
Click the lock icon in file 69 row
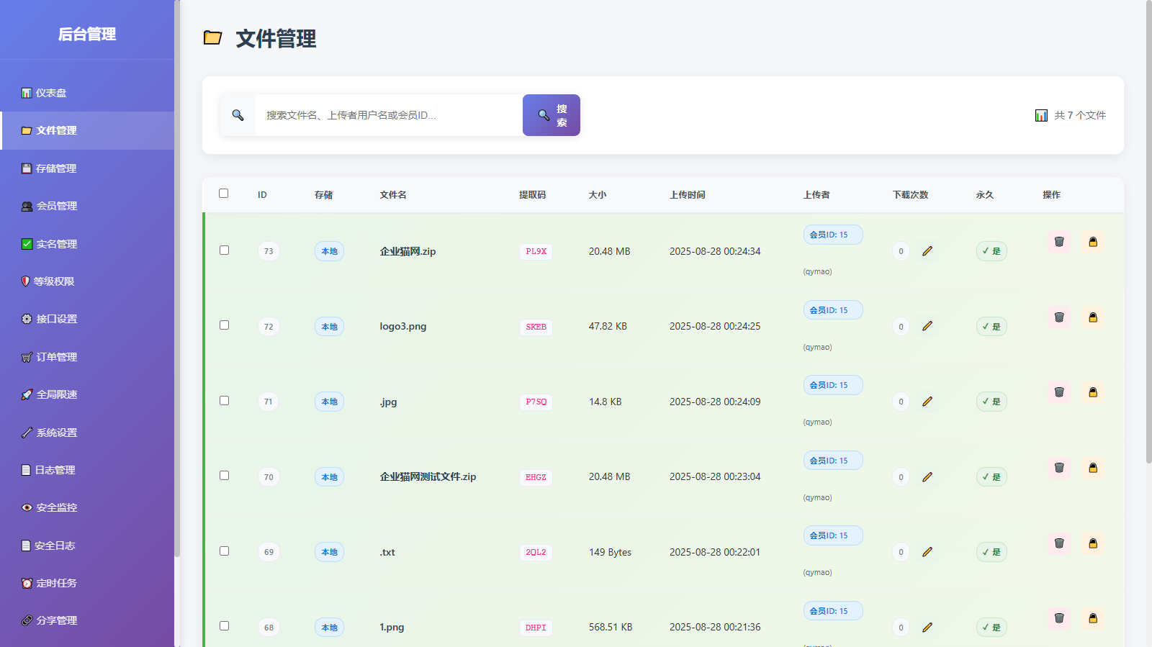coord(1093,543)
